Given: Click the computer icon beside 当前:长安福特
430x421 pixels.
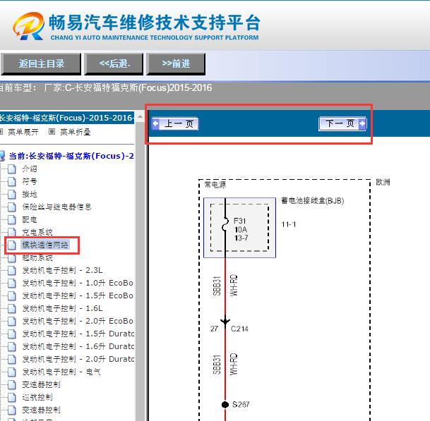Looking at the screenshot, I should point(2,156).
